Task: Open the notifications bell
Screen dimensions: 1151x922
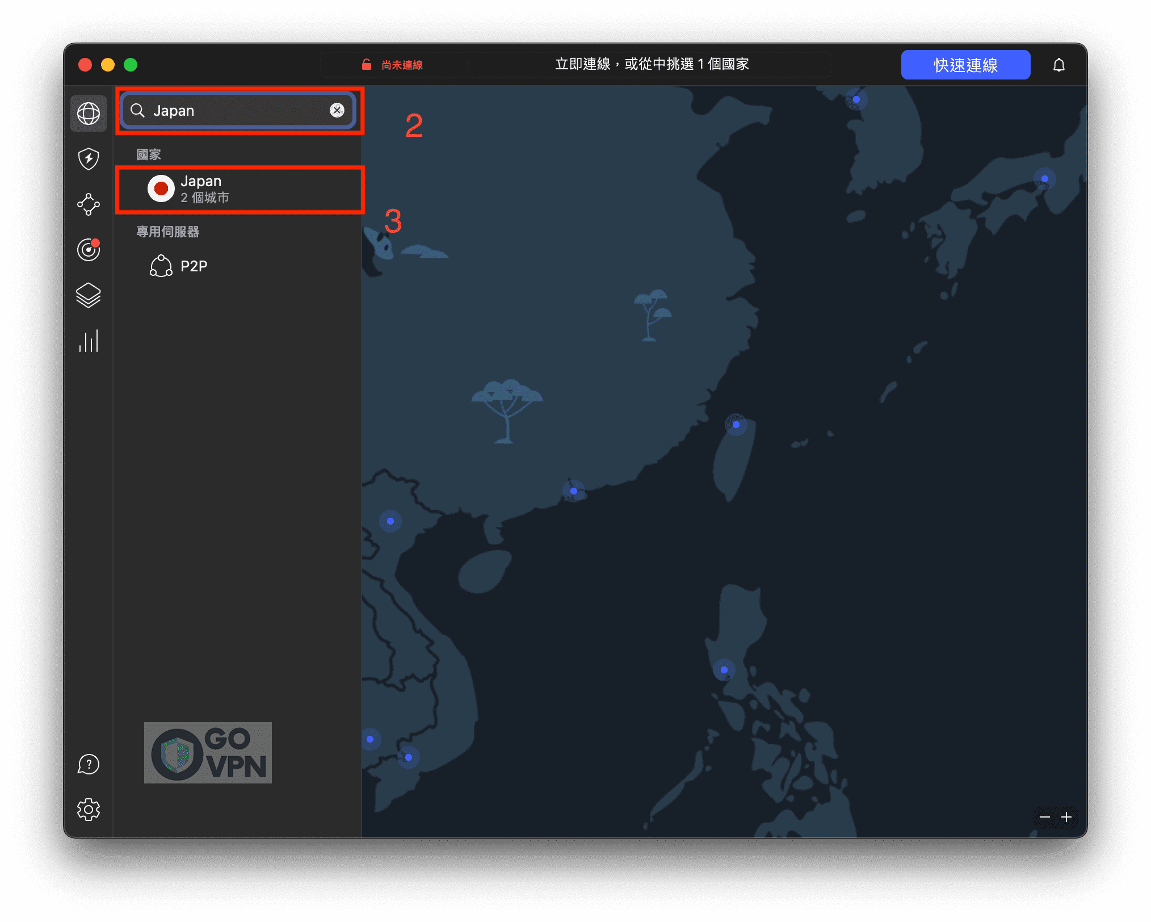Action: pos(1058,65)
